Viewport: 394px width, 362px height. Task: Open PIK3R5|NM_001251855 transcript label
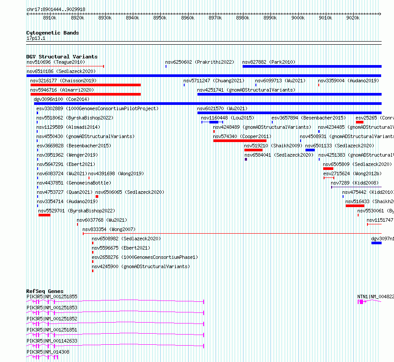[x=52, y=297]
